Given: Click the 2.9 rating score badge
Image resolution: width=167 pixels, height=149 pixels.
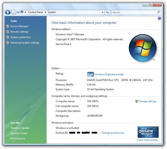Looking at the screenshot, I should (x=90, y=74).
